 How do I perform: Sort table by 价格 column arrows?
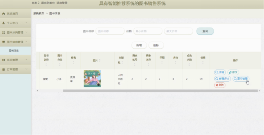coord(203,62)
